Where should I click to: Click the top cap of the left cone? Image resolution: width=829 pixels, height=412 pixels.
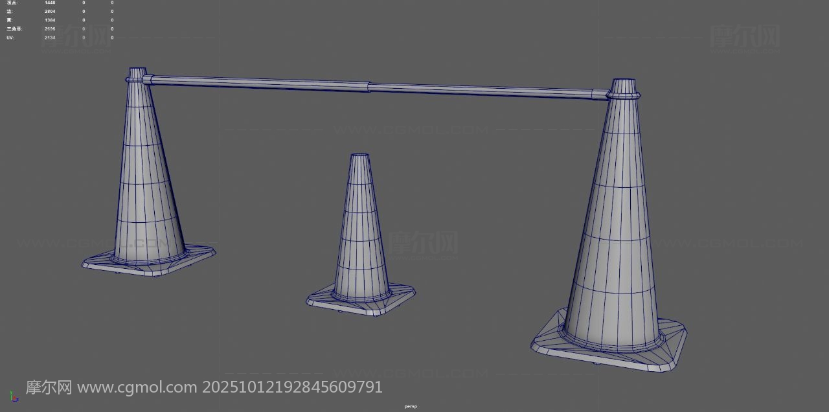point(137,71)
